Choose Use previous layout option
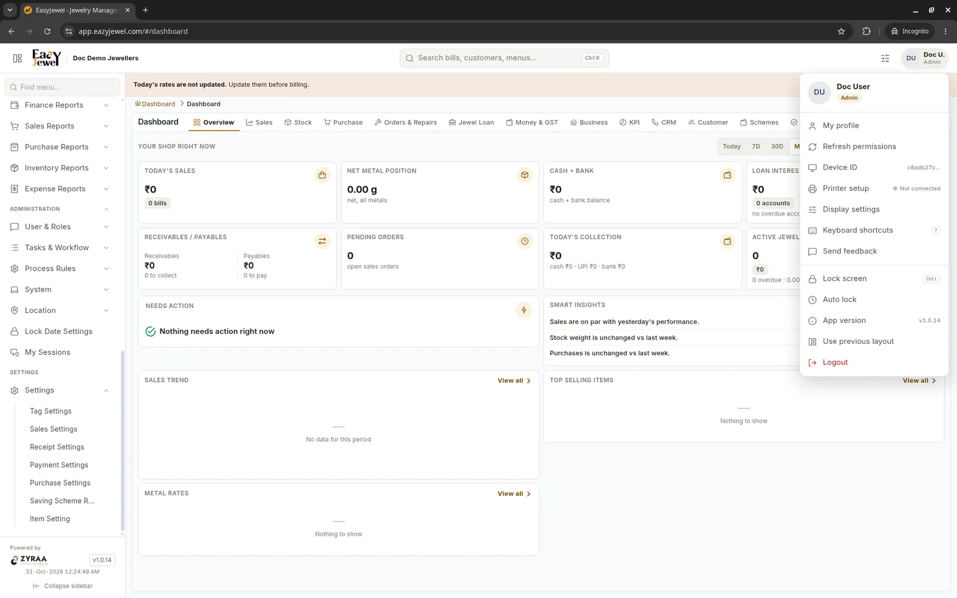Image resolution: width=957 pixels, height=598 pixels. (x=874, y=341)
